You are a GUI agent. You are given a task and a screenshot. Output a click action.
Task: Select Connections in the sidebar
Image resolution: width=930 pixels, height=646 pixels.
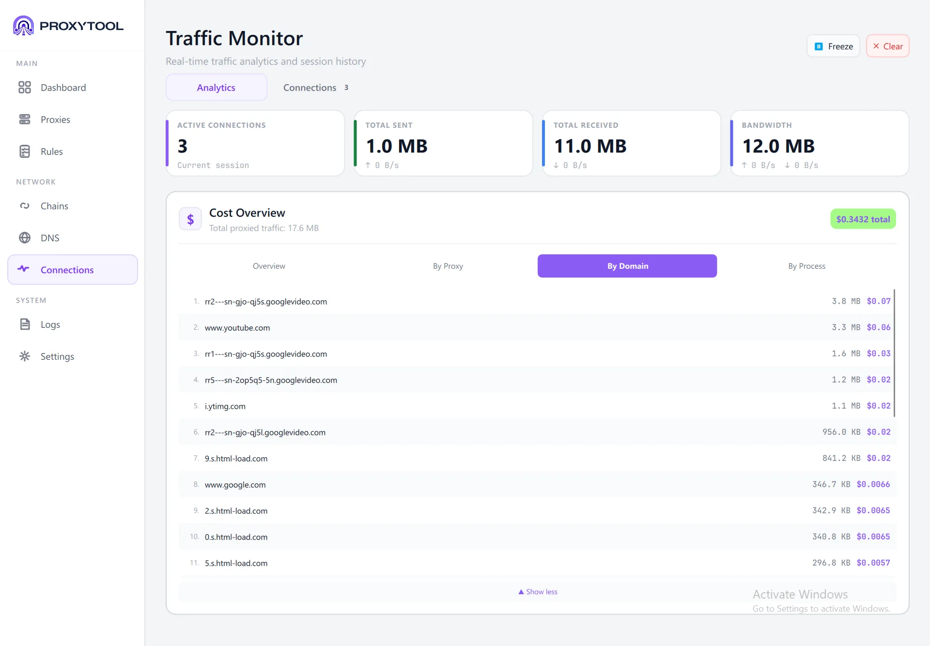(x=73, y=270)
